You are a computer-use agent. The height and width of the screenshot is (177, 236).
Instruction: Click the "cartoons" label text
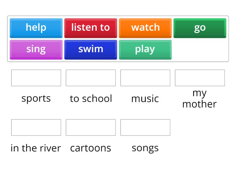pyautogui.click(x=91, y=148)
